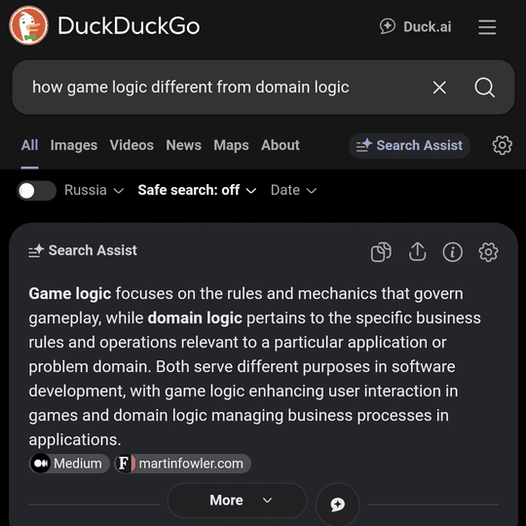
Task: Open the Search Assist card settings gear
Action: [x=488, y=252]
